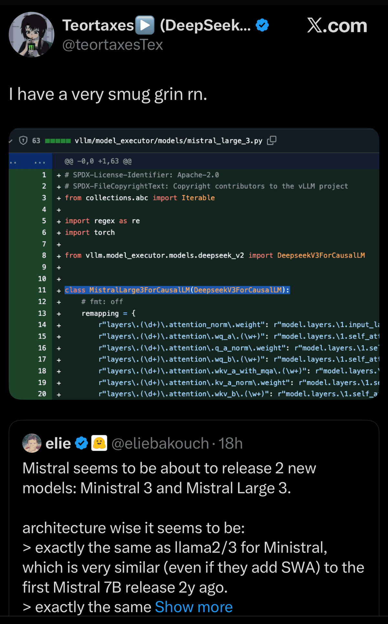Expand quoted tweet with Show more
The width and height of the screenshot is (388, 624).
point(194,607)
